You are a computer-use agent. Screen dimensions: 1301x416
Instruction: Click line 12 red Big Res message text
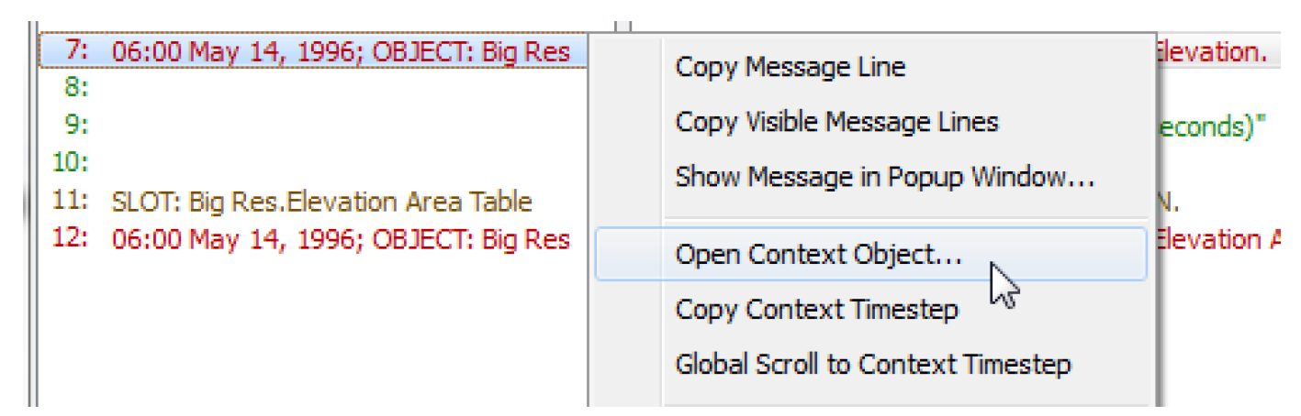coord(340,239)
